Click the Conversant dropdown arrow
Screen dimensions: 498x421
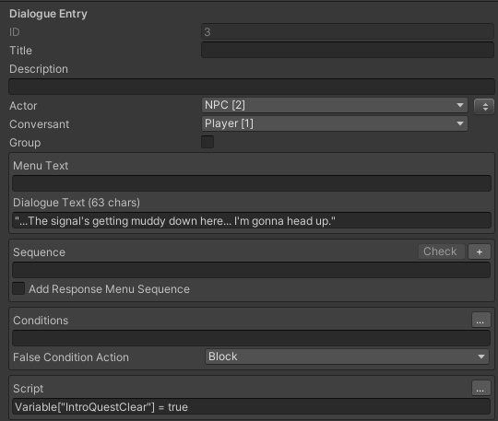(459, 123)
